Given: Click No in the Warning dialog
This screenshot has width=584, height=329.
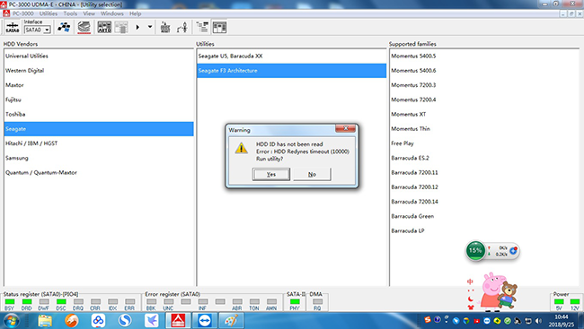Looking at the screenshot, I should [312, 174].
